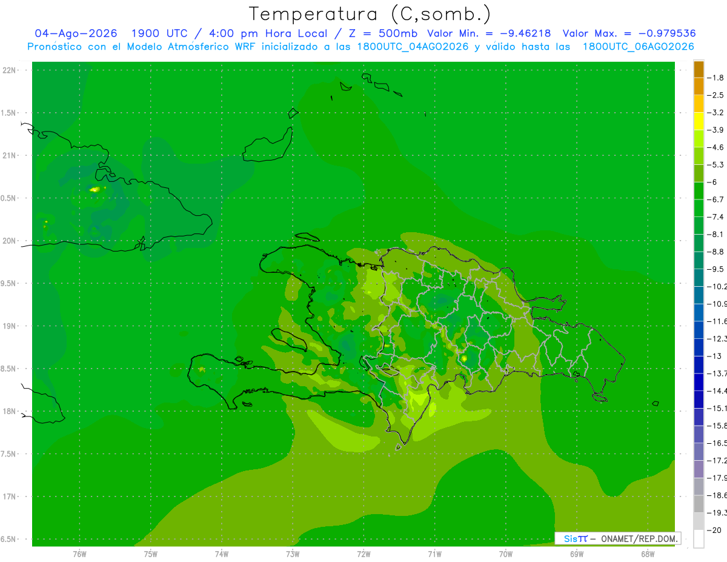Click the 4:00 pm Hora Local text
The image size is (727, 562).
(268, 33)
